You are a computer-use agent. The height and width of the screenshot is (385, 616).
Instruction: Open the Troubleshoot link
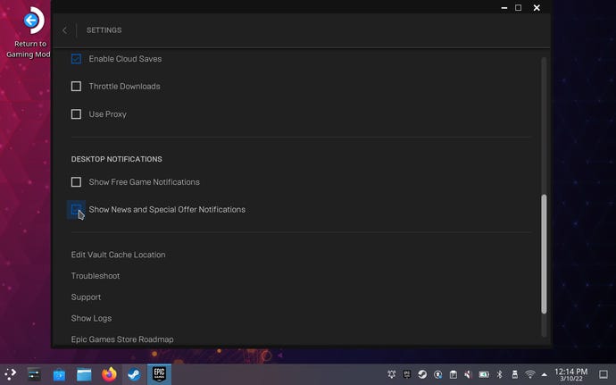click(96, 276)
